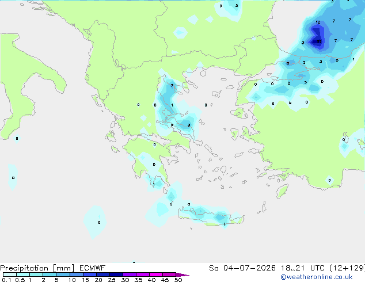Click the 15–20 mm blue legend swatch

(90, 275)
